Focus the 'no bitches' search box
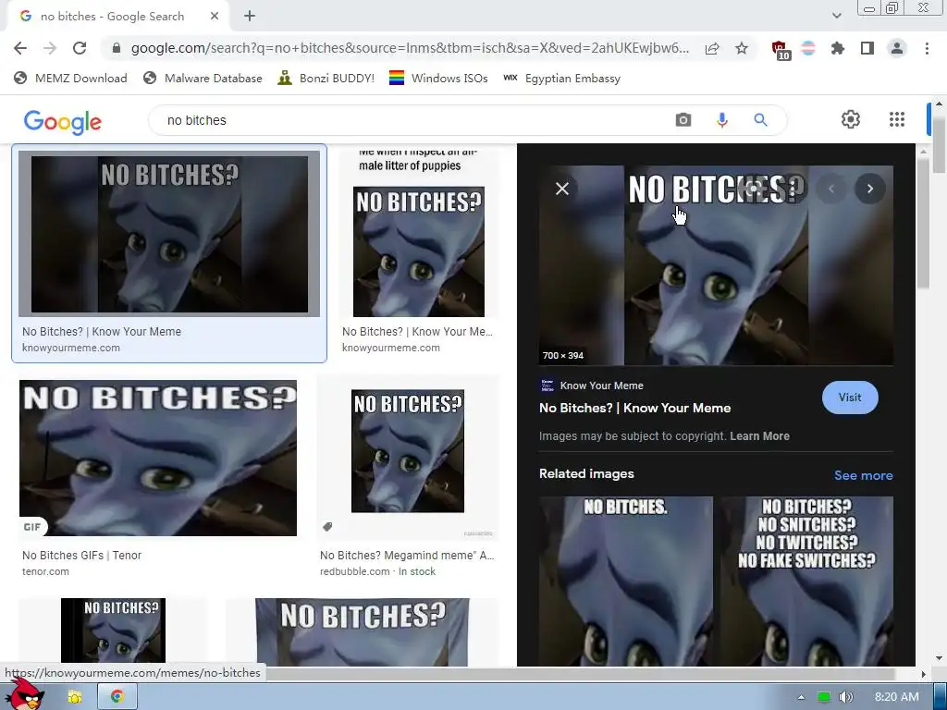This screenshot has width=947, height=710. tap(411, 120)
